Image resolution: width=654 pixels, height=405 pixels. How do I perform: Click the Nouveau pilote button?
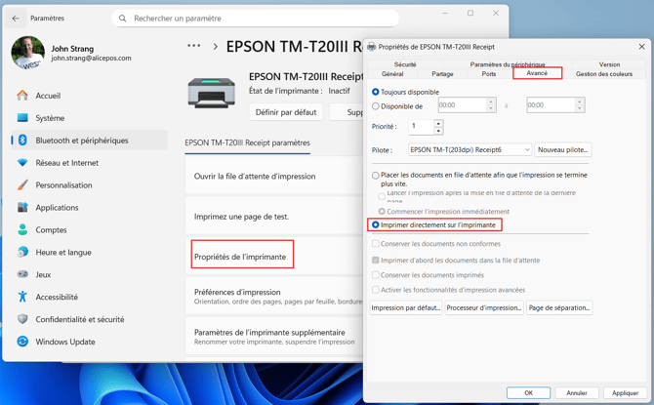click(563, 150)
